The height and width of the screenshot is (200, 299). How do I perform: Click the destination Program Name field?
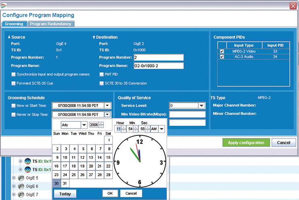click(x=159, y=66)
